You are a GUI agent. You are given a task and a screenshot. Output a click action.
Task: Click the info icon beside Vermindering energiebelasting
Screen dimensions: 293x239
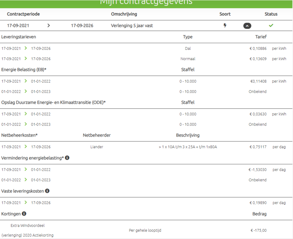[x=67, y=158]
